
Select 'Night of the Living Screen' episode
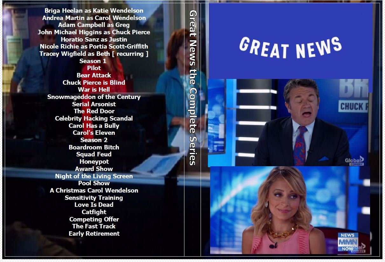tap(94, 176)
